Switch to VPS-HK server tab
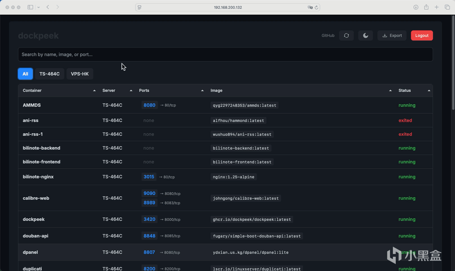This screenshot has width=455, height=271. (x=80, y=74)
